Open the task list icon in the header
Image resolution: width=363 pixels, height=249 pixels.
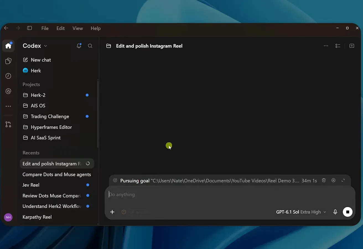pyautogui.click(x=338, y=46)
